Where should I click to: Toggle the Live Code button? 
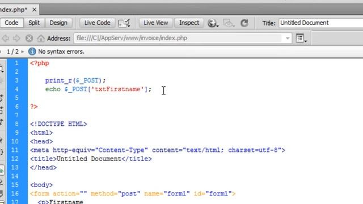pos(97,23)
